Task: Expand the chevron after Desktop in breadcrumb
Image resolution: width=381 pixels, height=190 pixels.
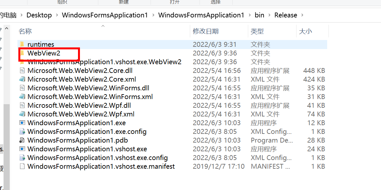Action: 57,15
